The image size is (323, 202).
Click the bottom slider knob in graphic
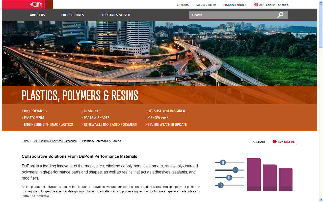click(x=221, y=185)
